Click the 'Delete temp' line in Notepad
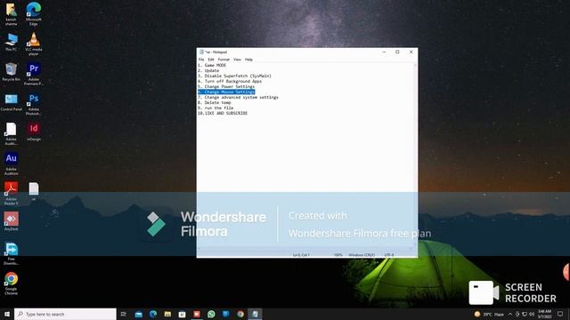The width and height of the screenshot is (570, 320). coord(215,103)
